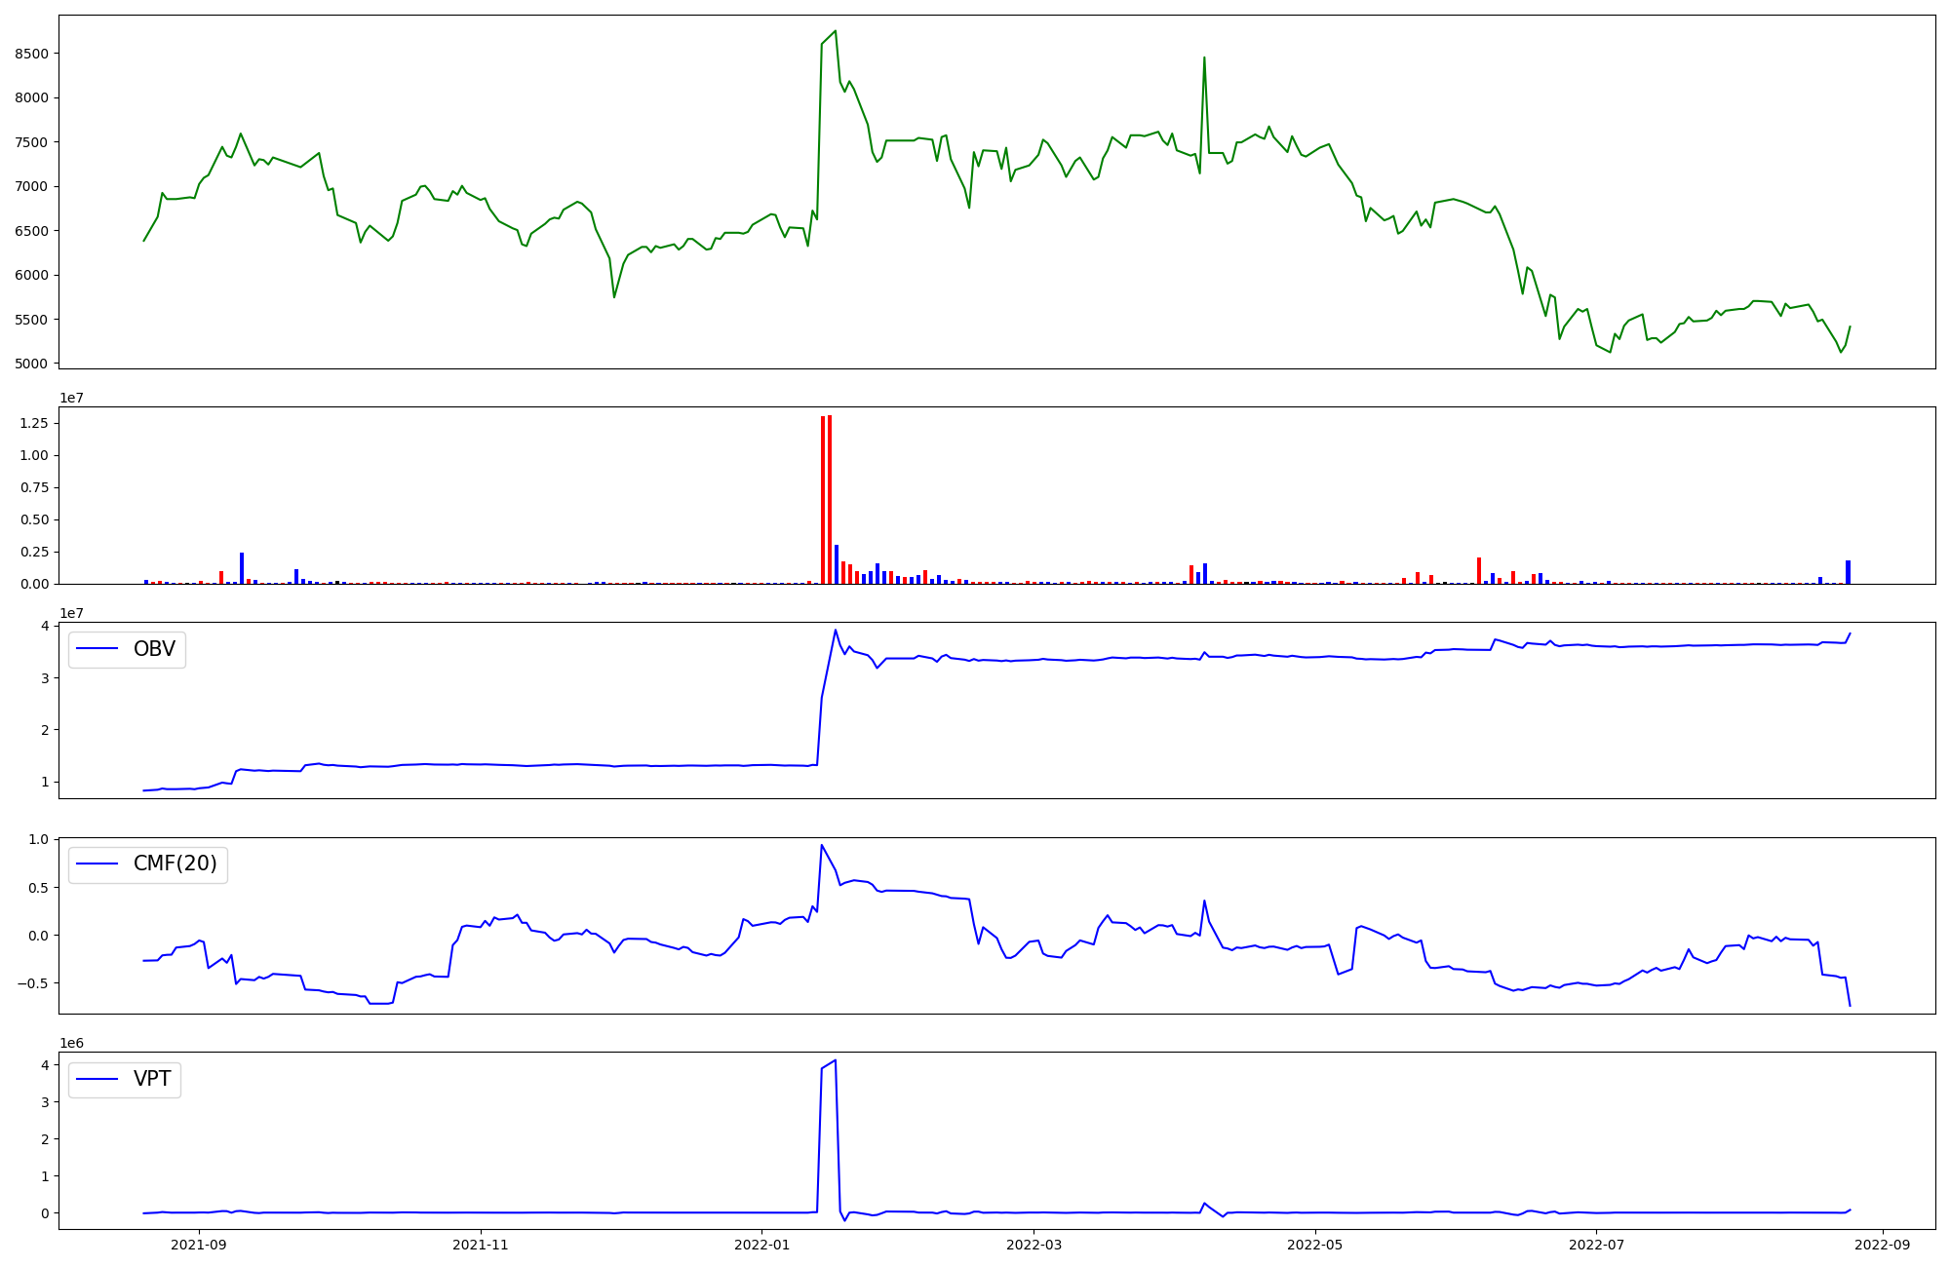
Task: Click the blue line sample in OBV legend
Action: coord(97,649)
